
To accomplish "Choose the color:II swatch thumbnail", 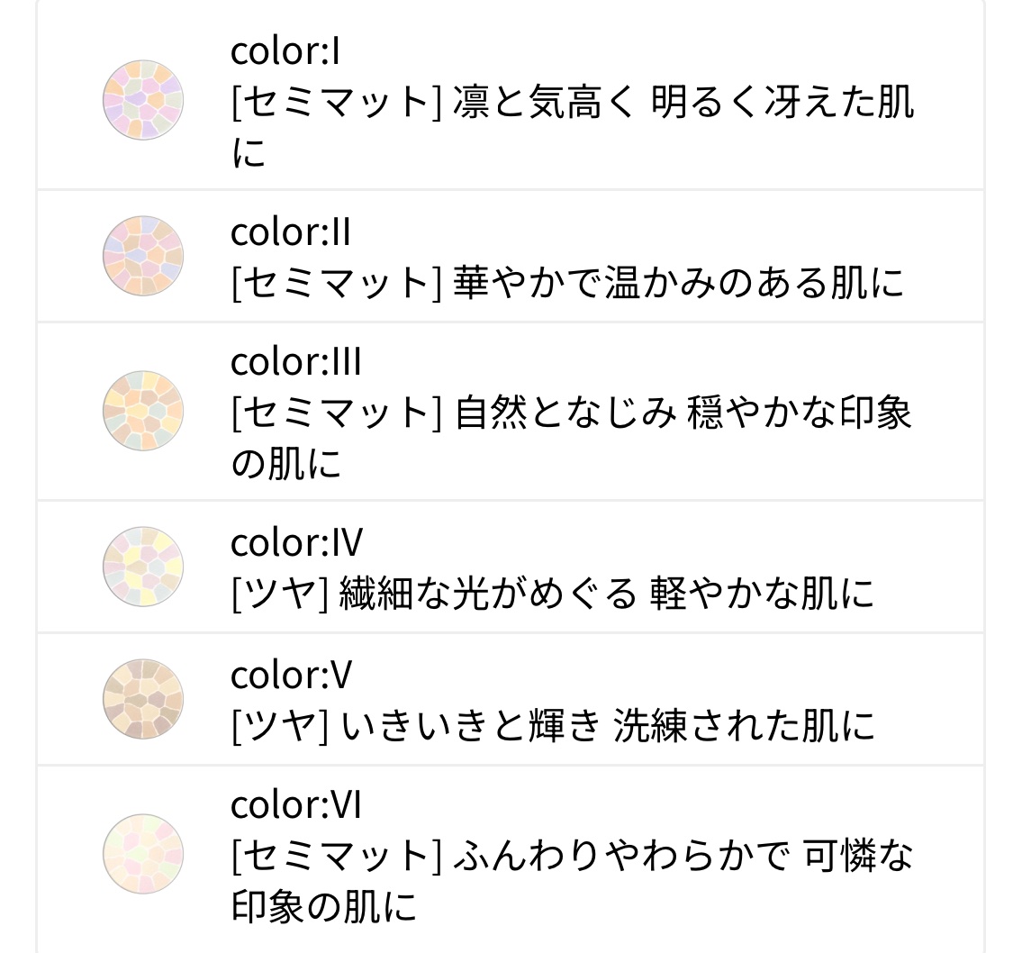I will point(143,256).
